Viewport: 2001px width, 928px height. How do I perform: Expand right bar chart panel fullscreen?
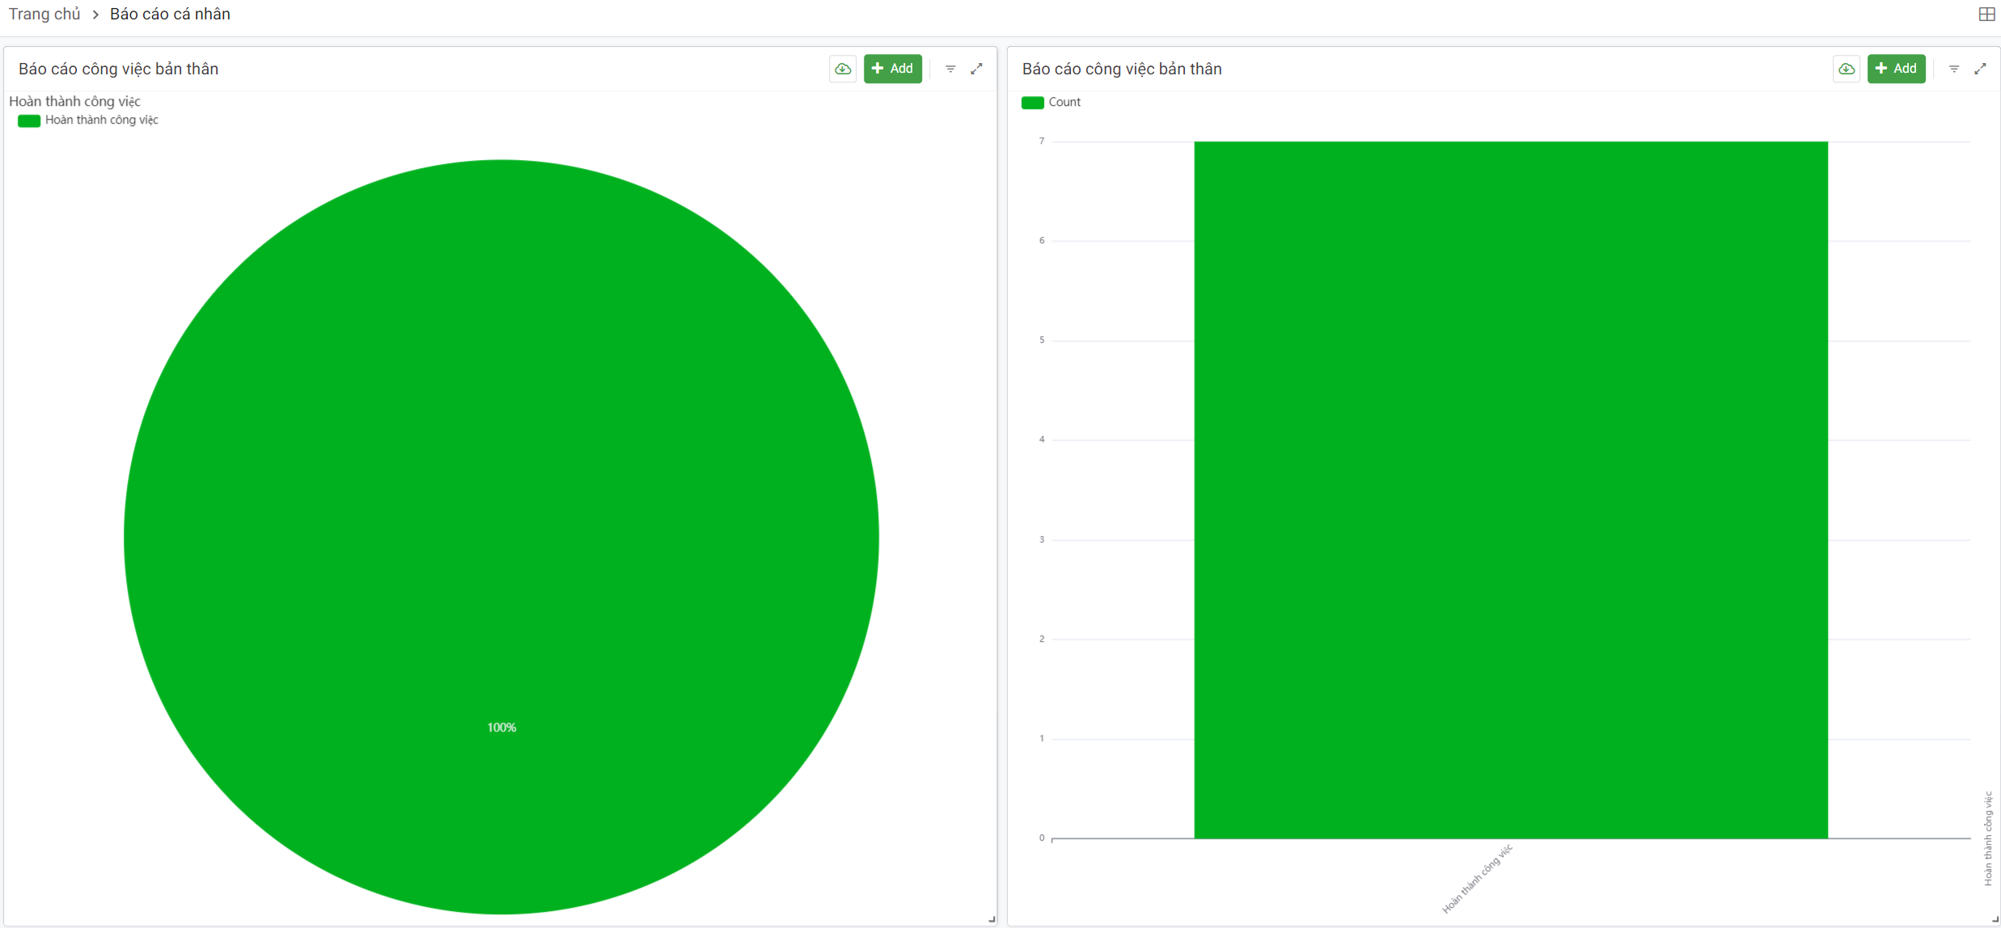point(1980,69)
